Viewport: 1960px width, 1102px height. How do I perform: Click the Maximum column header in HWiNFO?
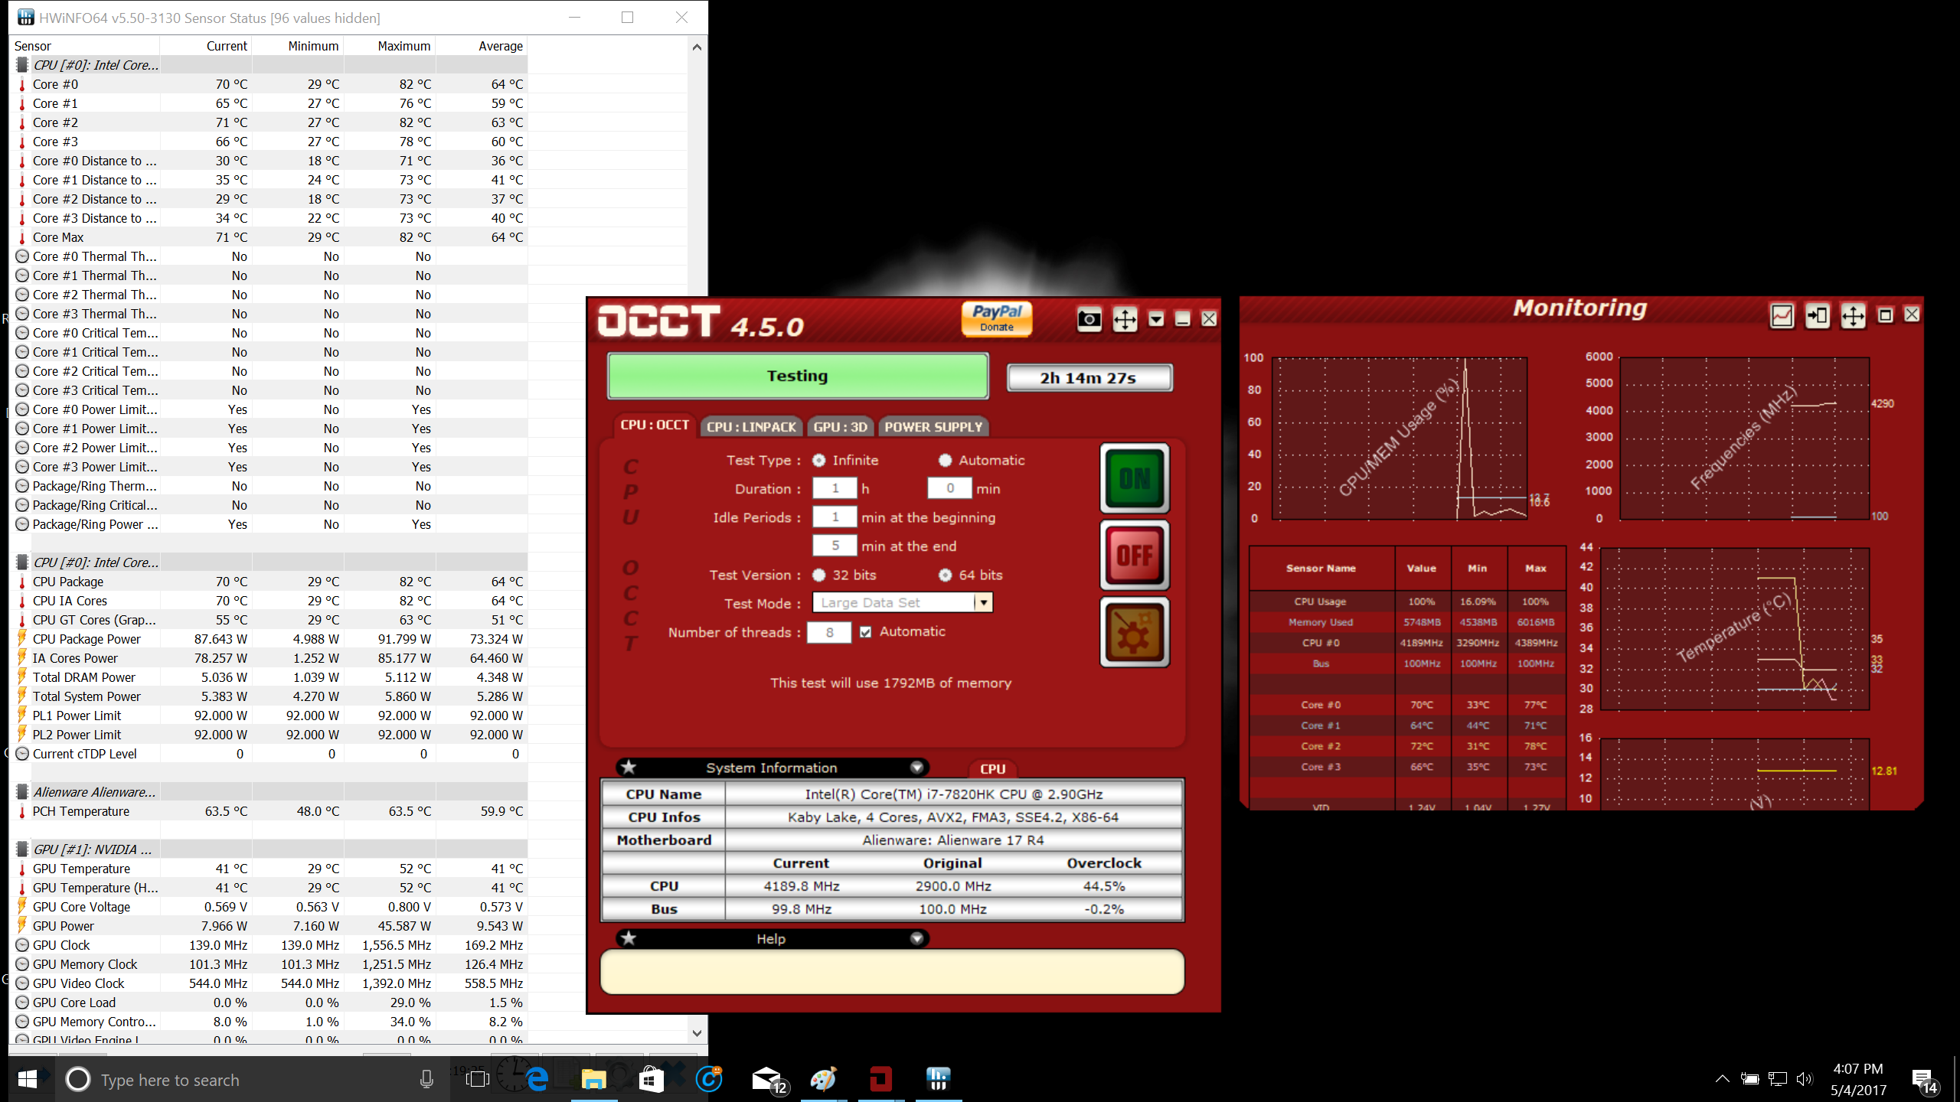(x=390, y=46)
